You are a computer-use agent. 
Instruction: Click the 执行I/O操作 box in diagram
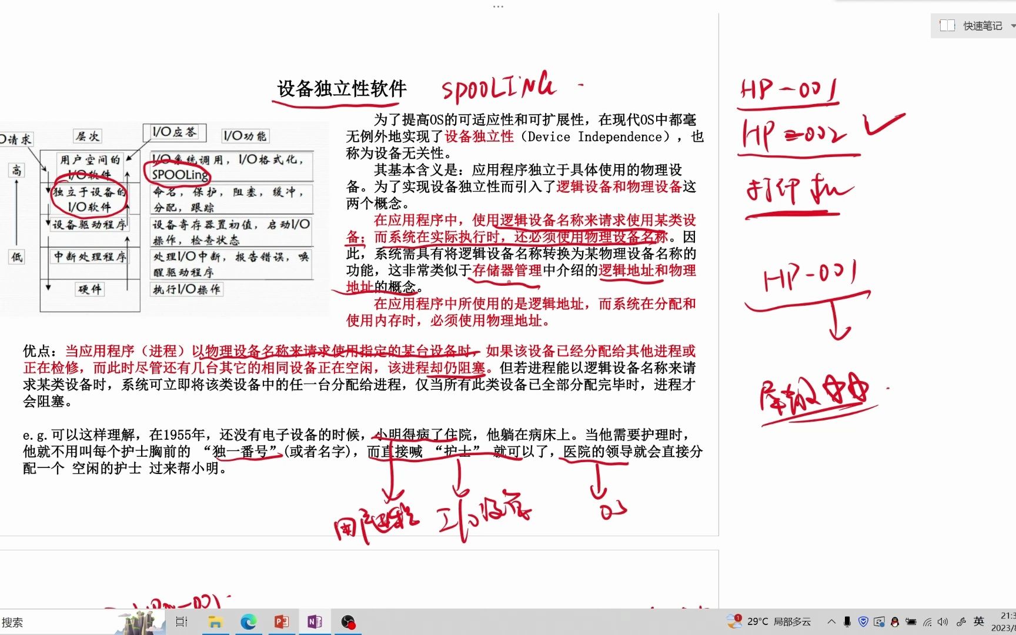[x=187, y=289]
